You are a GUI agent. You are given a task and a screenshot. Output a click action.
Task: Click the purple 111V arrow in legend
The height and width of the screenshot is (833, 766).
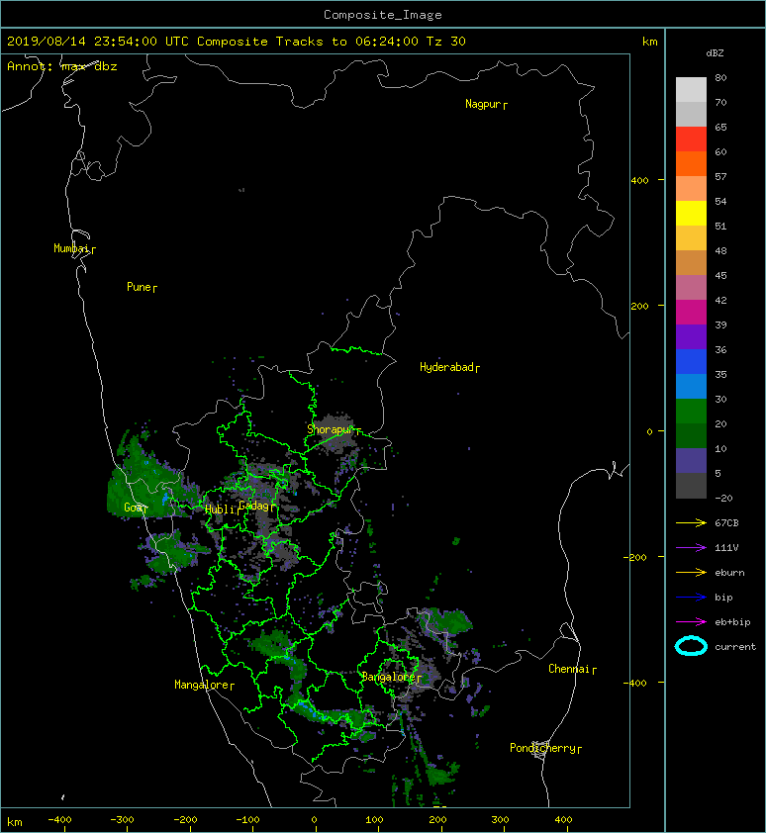(691, 548)
